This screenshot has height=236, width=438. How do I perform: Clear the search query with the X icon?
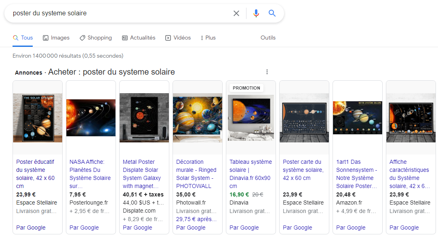pyautogui.click(x=236, y=13)
